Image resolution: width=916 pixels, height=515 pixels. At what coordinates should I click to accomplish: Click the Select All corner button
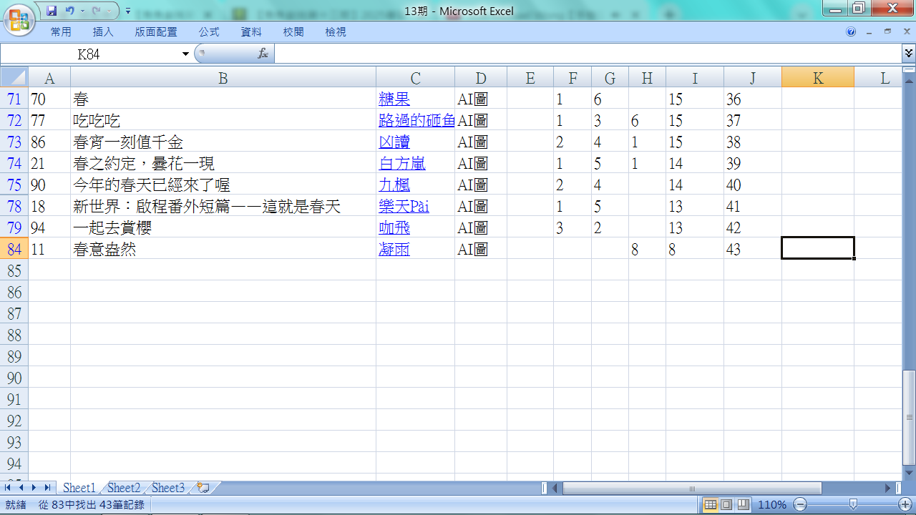tap(14, 77)
